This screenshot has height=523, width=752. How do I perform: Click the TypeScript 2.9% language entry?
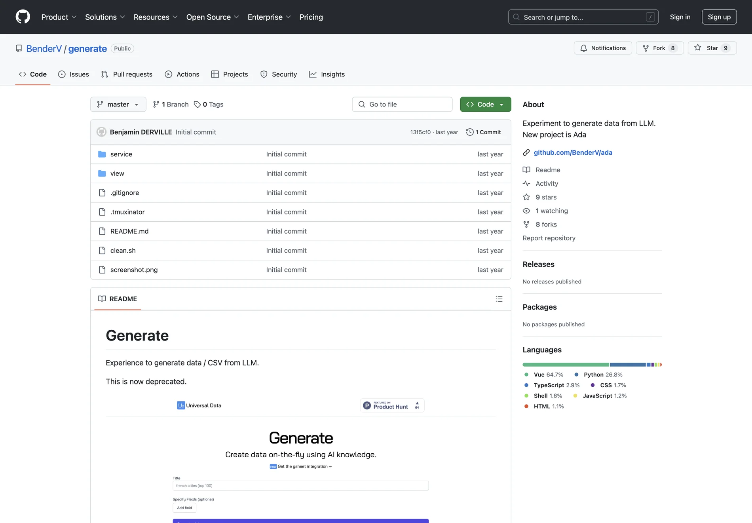point(552,385)
